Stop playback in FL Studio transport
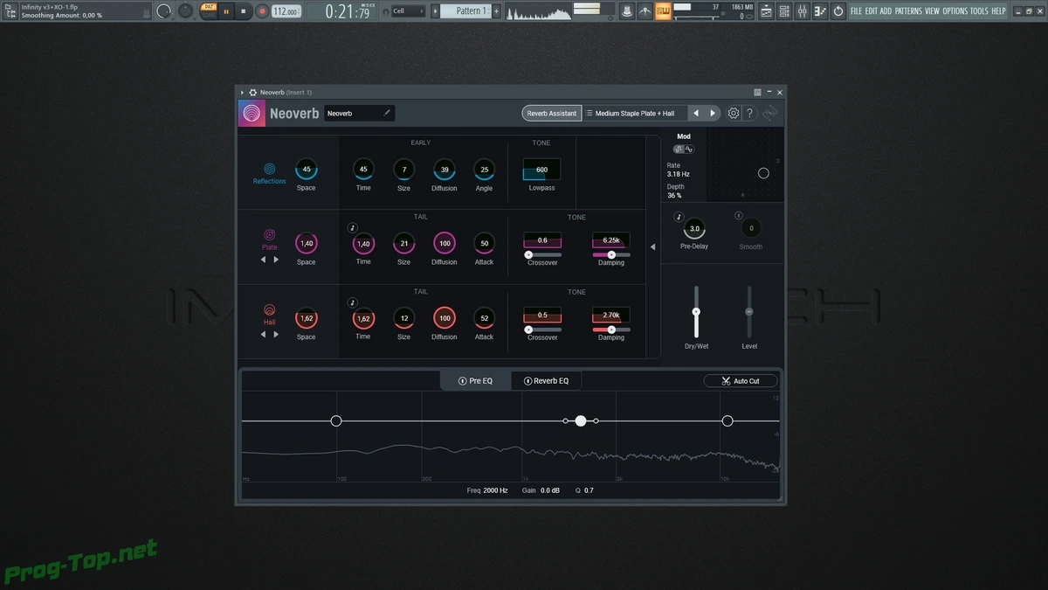Screen dimensions: 1048x590 (x=244, y=11)
